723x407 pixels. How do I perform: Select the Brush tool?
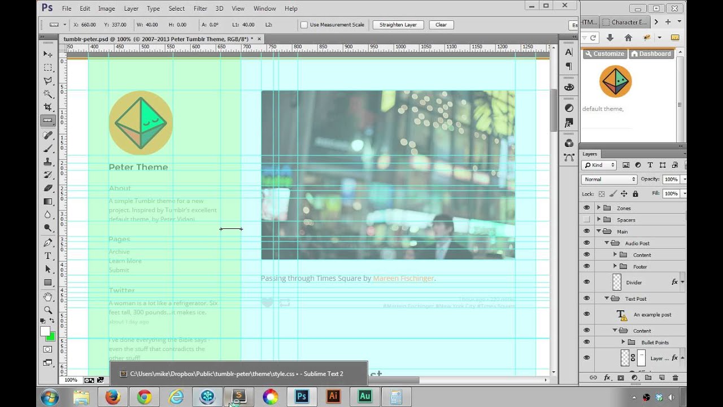pyautogui.click(x=48, y=149)
